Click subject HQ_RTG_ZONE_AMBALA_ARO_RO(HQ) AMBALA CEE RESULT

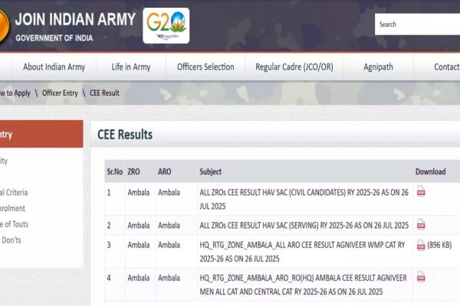pos(303,285)
